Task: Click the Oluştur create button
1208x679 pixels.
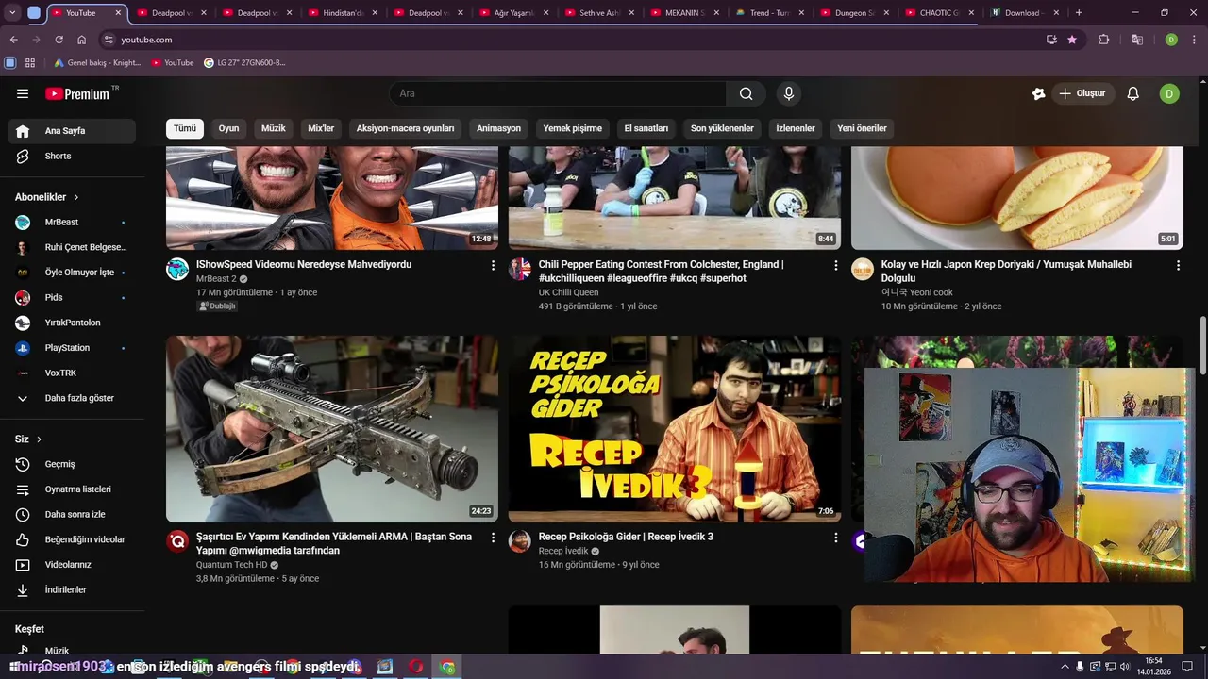Action: coord(1082,93)
